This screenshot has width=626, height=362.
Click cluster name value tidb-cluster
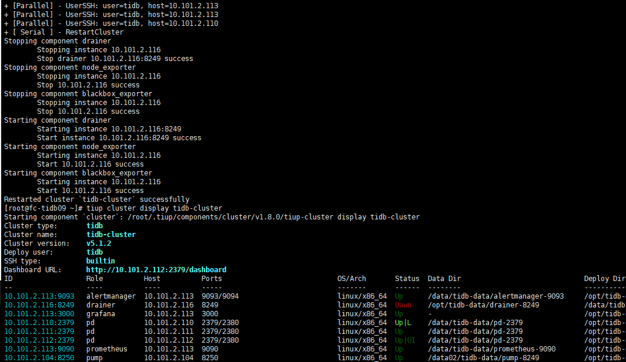tap(111, 235)
